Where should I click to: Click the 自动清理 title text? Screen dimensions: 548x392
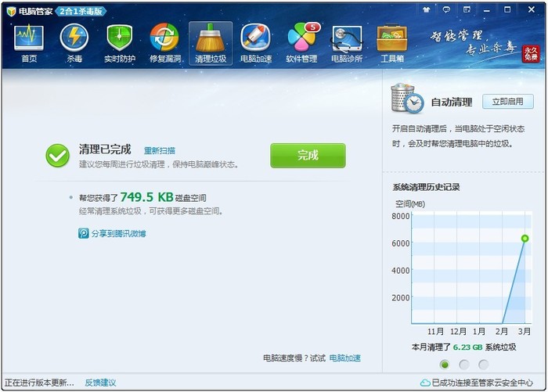point(452,102)
